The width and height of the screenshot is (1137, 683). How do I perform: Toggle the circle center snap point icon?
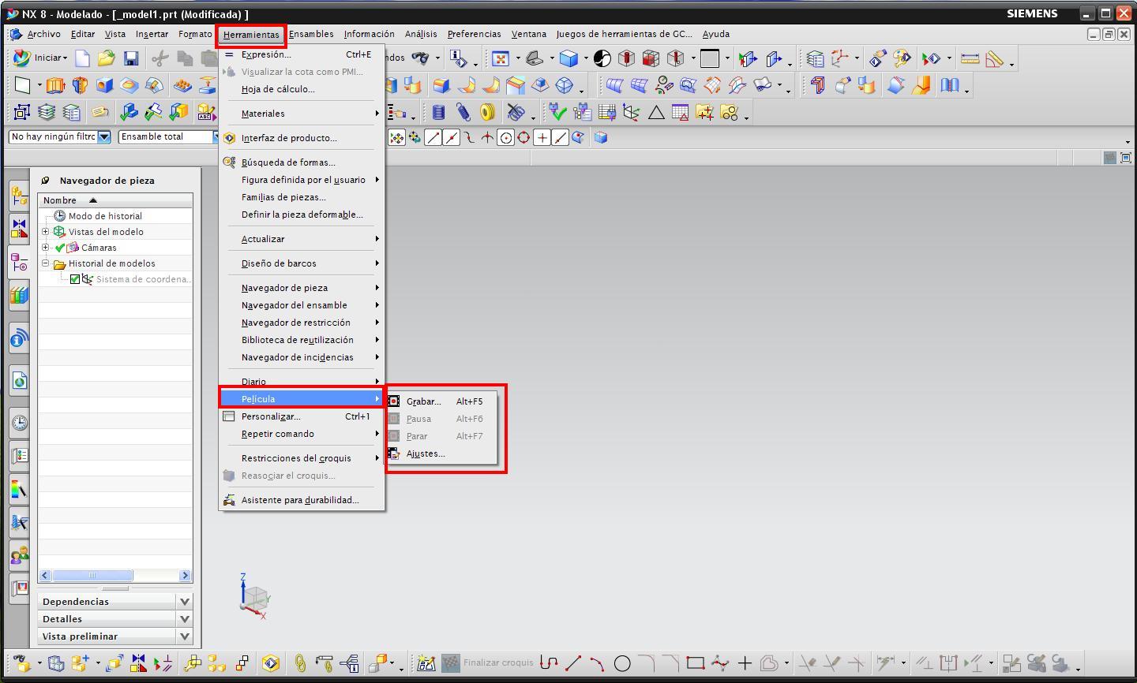tap(506, 137)
